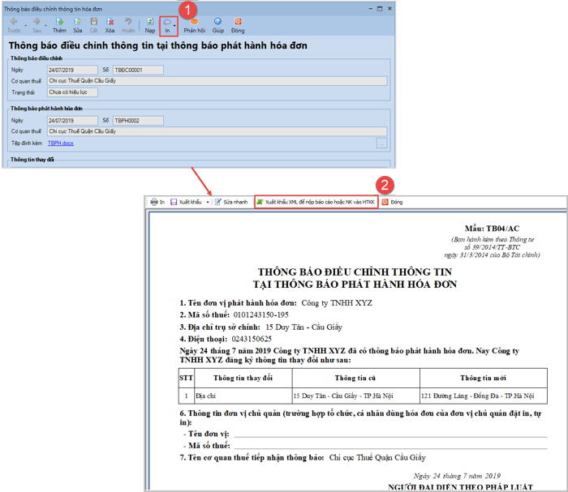Delete the notice with Xóa icon
This screenshot has width=568, height=492.
click(110, 25)
